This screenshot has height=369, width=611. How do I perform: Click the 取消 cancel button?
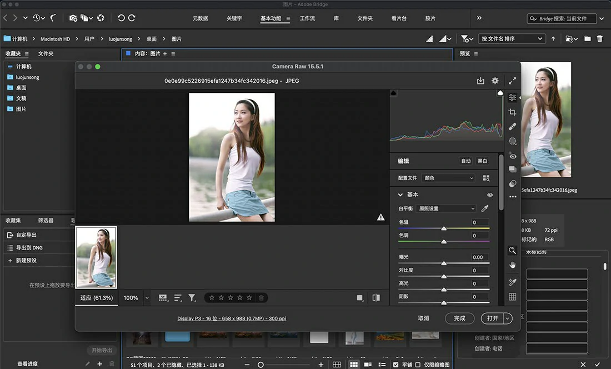click(x=424, y=318)
